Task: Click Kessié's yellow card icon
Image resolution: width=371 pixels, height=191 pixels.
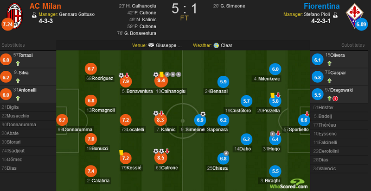Action: pyautogui.click(x=122, y=153)
